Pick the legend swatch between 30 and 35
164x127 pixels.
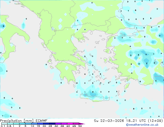[58, 124]
